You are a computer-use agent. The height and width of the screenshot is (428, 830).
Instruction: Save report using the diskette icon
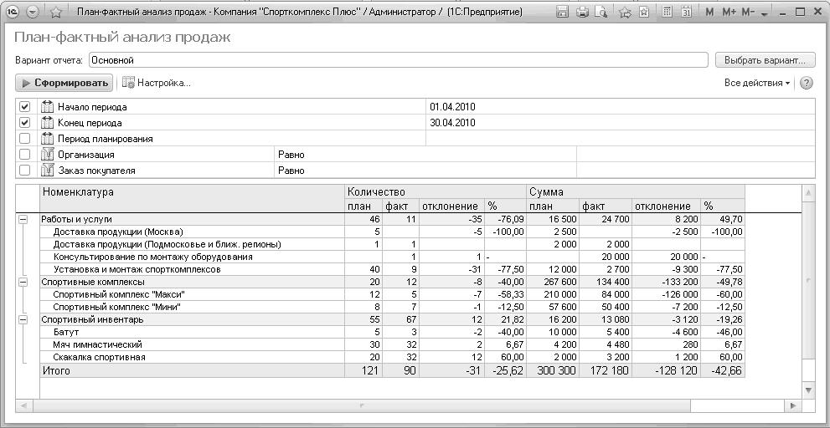pos(563,12)
